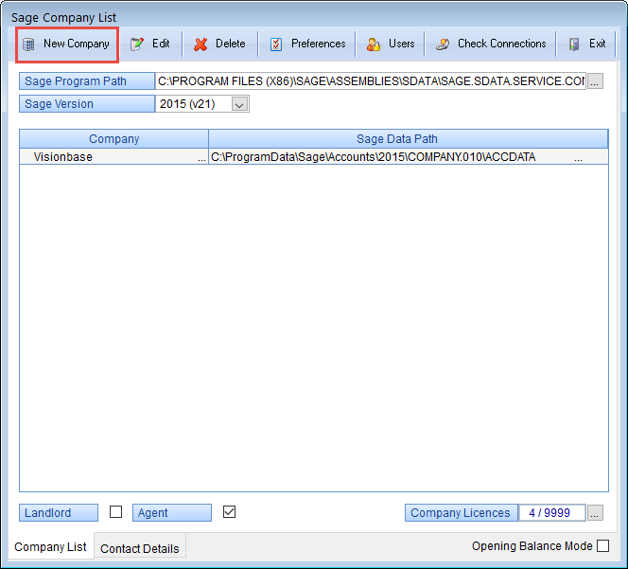Viewport: 628px width, 569px height.
Task: Click the Check Connections icon
Action: click(x=443, y=44)
